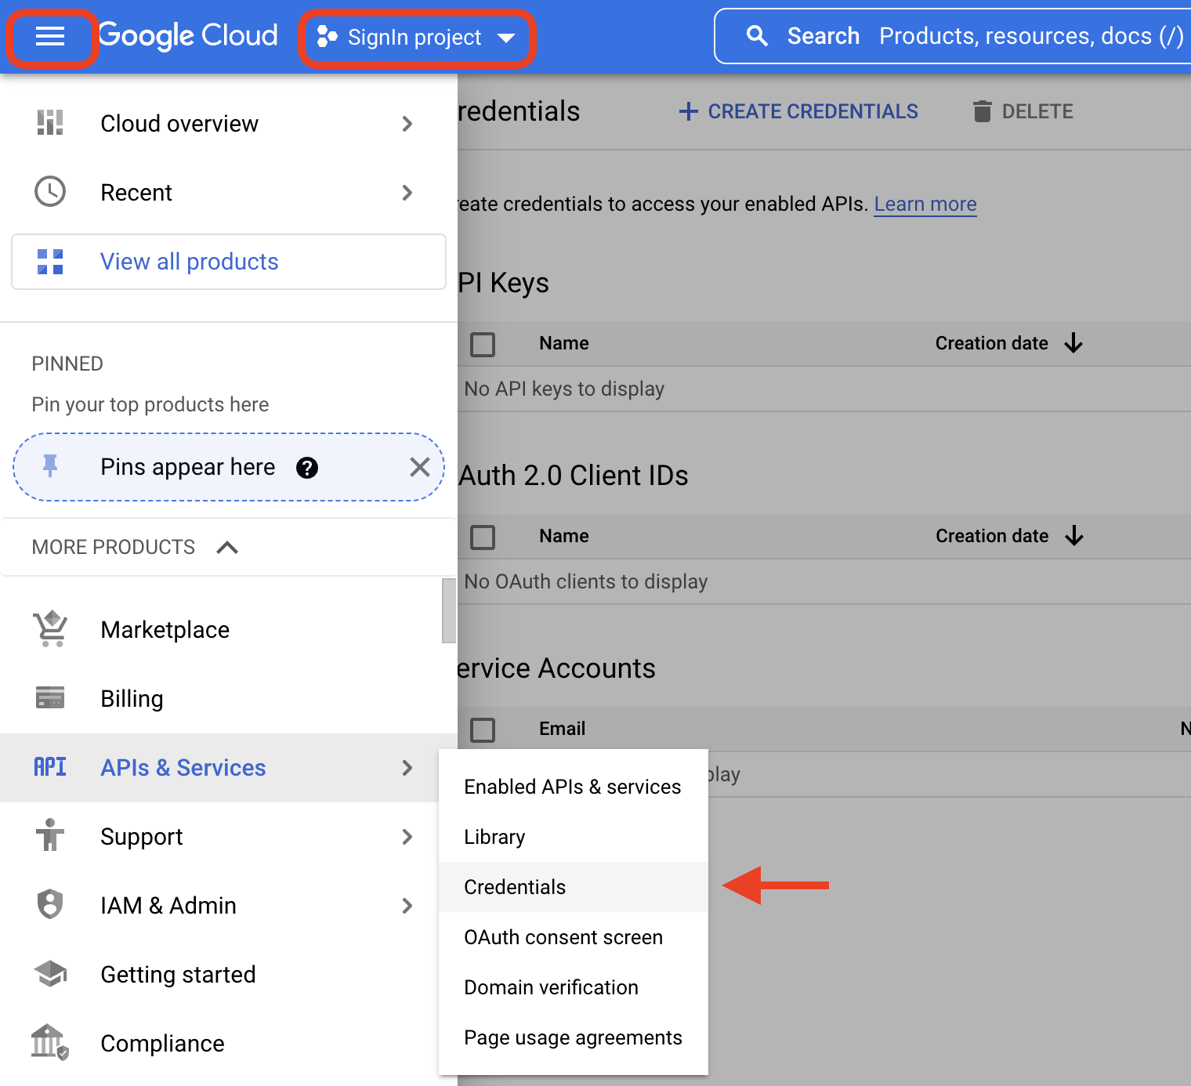Open the hamburger navigation menu
This screenshot has width=1191, height=1086.
tap(50, 36)
